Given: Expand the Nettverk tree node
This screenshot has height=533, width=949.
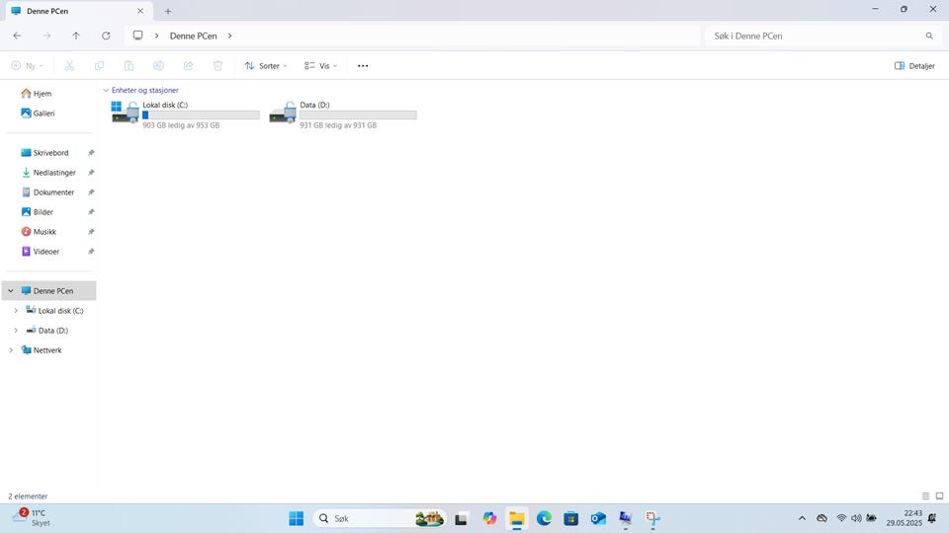Looking at the screenshot, I should (x=11, y=349).
